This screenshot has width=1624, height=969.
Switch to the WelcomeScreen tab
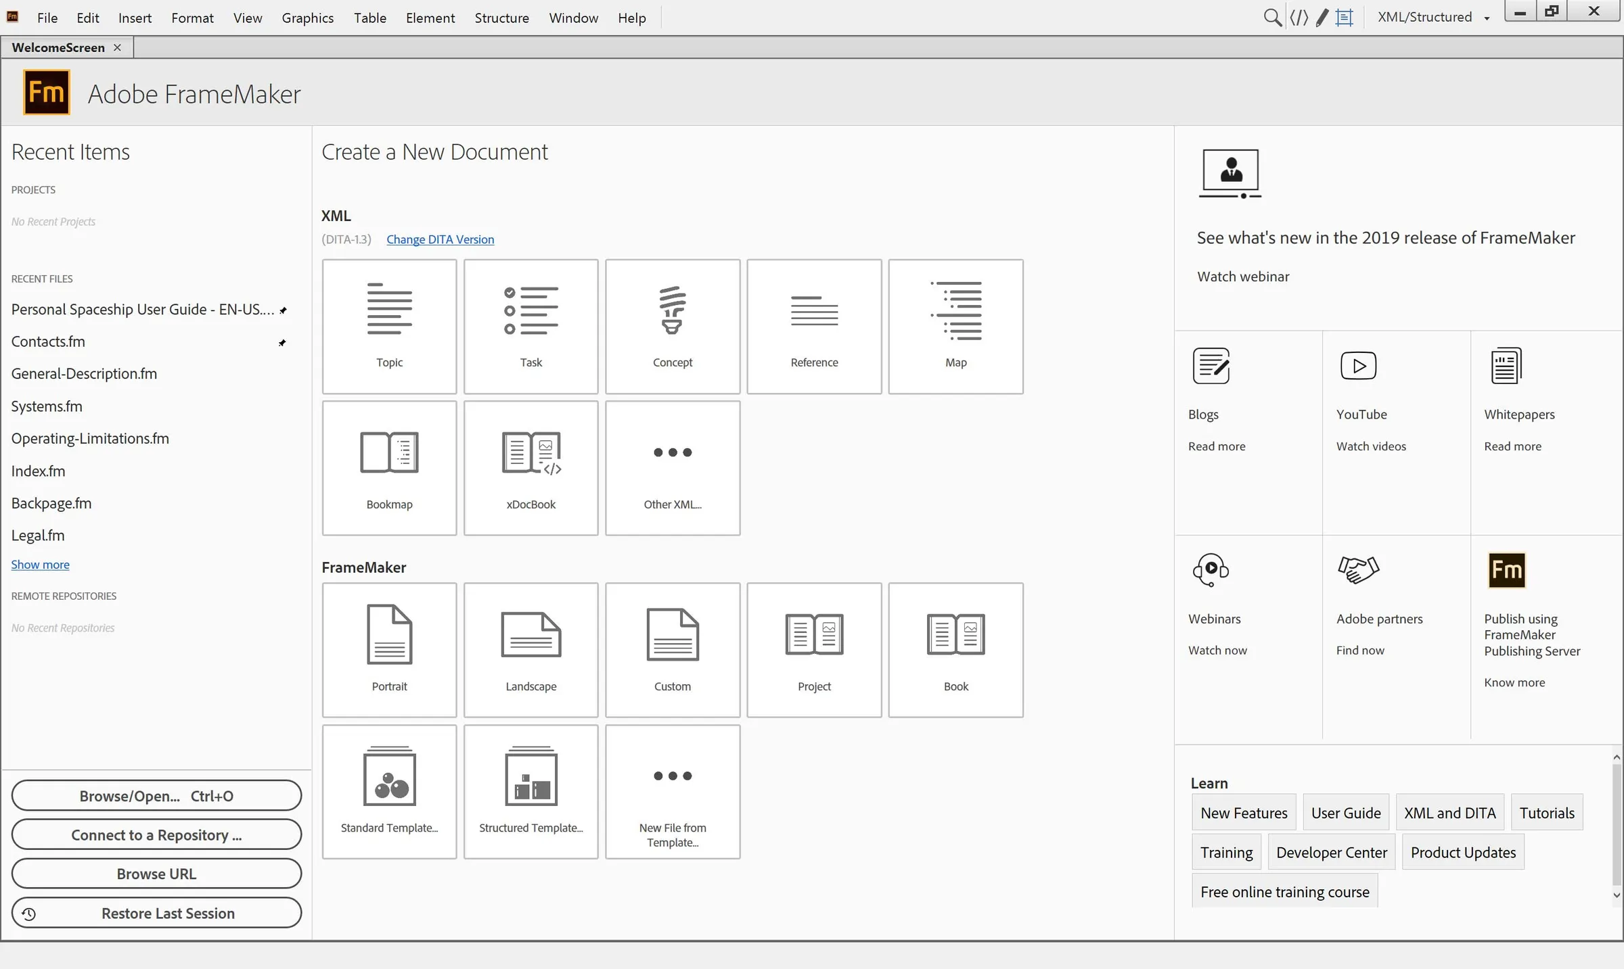[58, 47]
